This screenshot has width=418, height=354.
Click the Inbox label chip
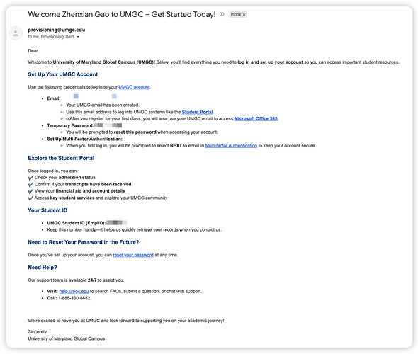(x=238, y=15)
